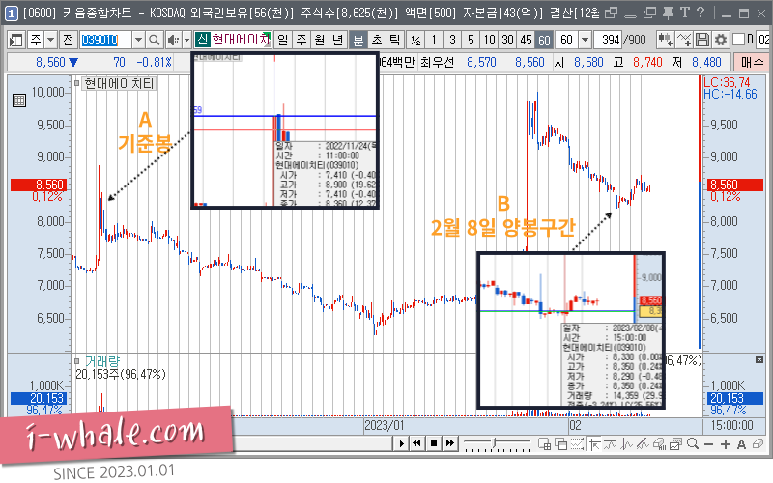The width and height of the screenshot is (773, 483).
Task: Select the 1 minute interval button
Action: tap(434, 40)
